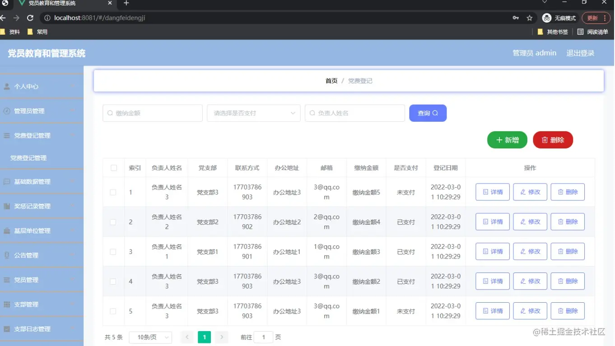This screenshot has height=346, width=615.
Task: Click the 党员管理 sidebar icon
Action: point(7,280)
